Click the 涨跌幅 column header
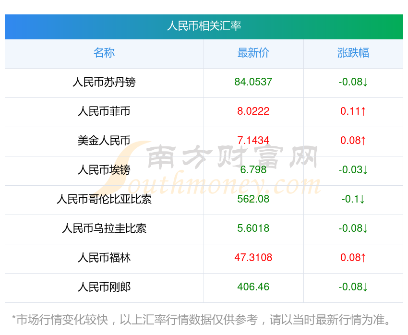This screenshot has height=335, width=408. (x=353, y=53)
